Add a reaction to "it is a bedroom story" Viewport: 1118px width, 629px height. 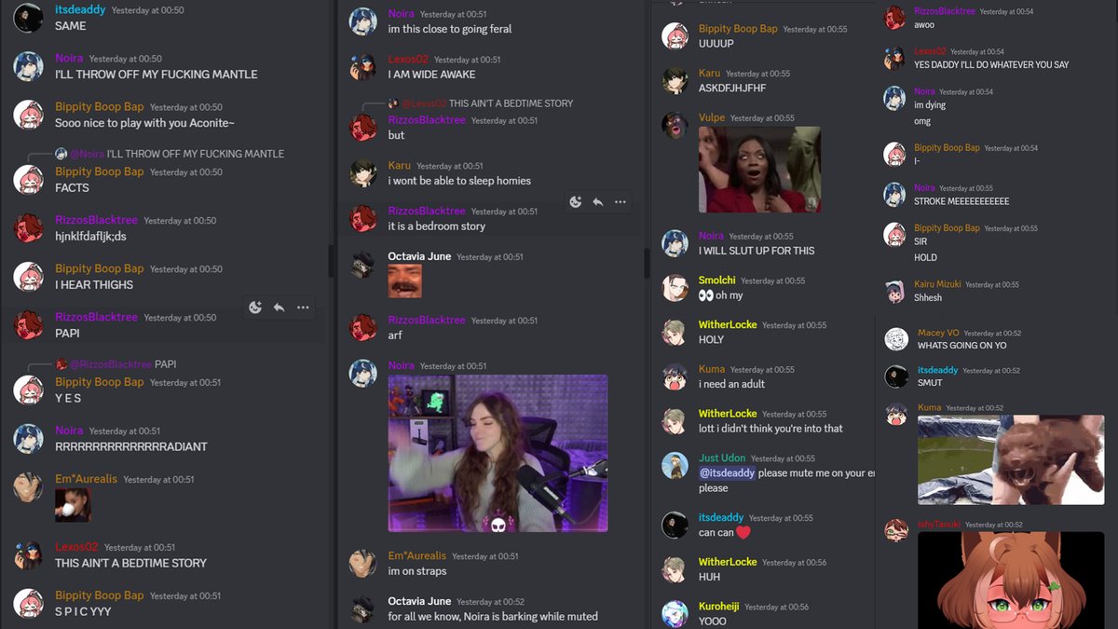point(576,201)
